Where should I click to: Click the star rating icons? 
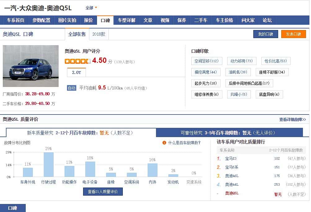[78, 61]
